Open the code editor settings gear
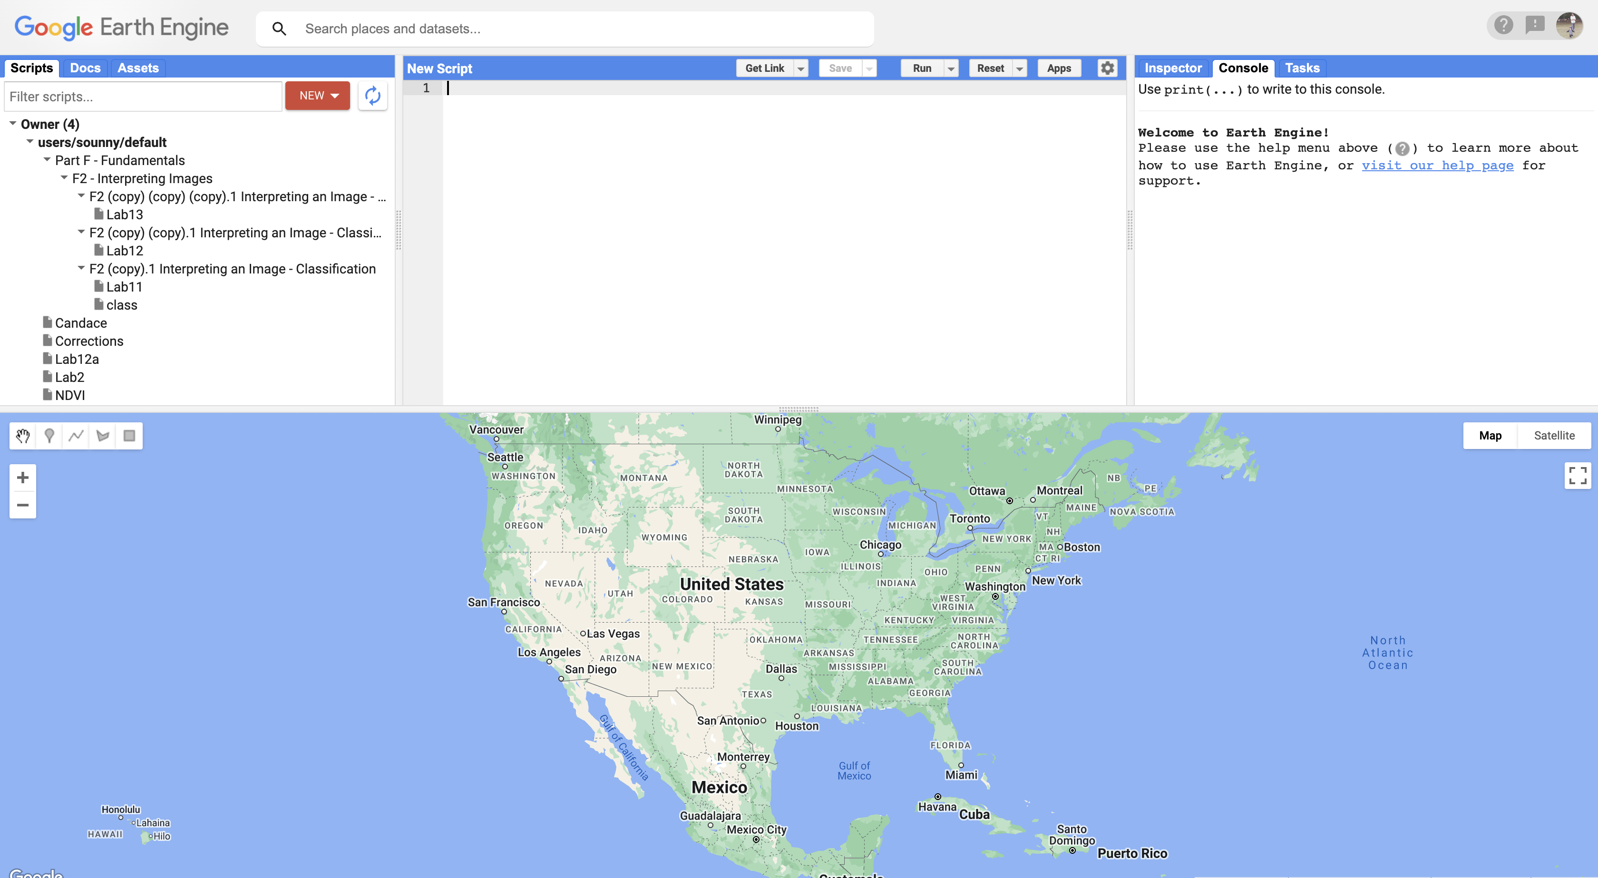Screen dimensions: 1598x878 (x=1107, y=68)
